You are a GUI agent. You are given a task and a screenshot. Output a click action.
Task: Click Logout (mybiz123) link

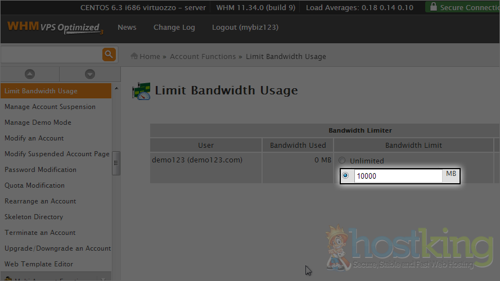(x=245, y=28)
